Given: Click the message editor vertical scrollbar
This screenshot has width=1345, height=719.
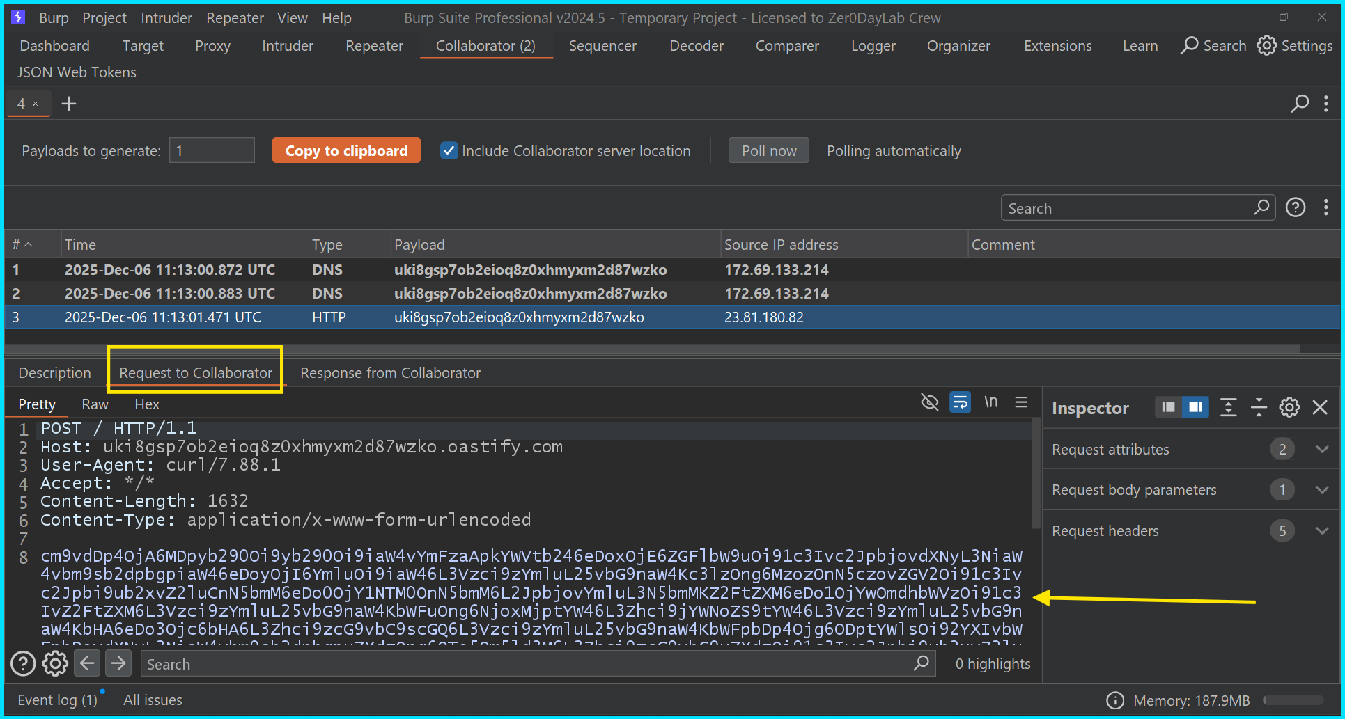Looking at the screenshot, I should click(x=1036, y=473).
